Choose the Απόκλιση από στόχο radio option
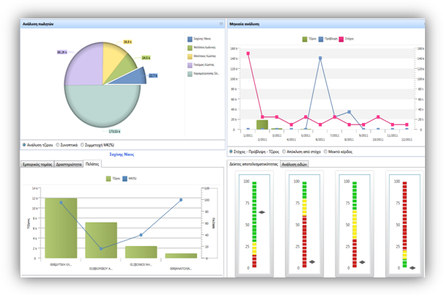Viewport: 444px width, 295px height. 284,152
